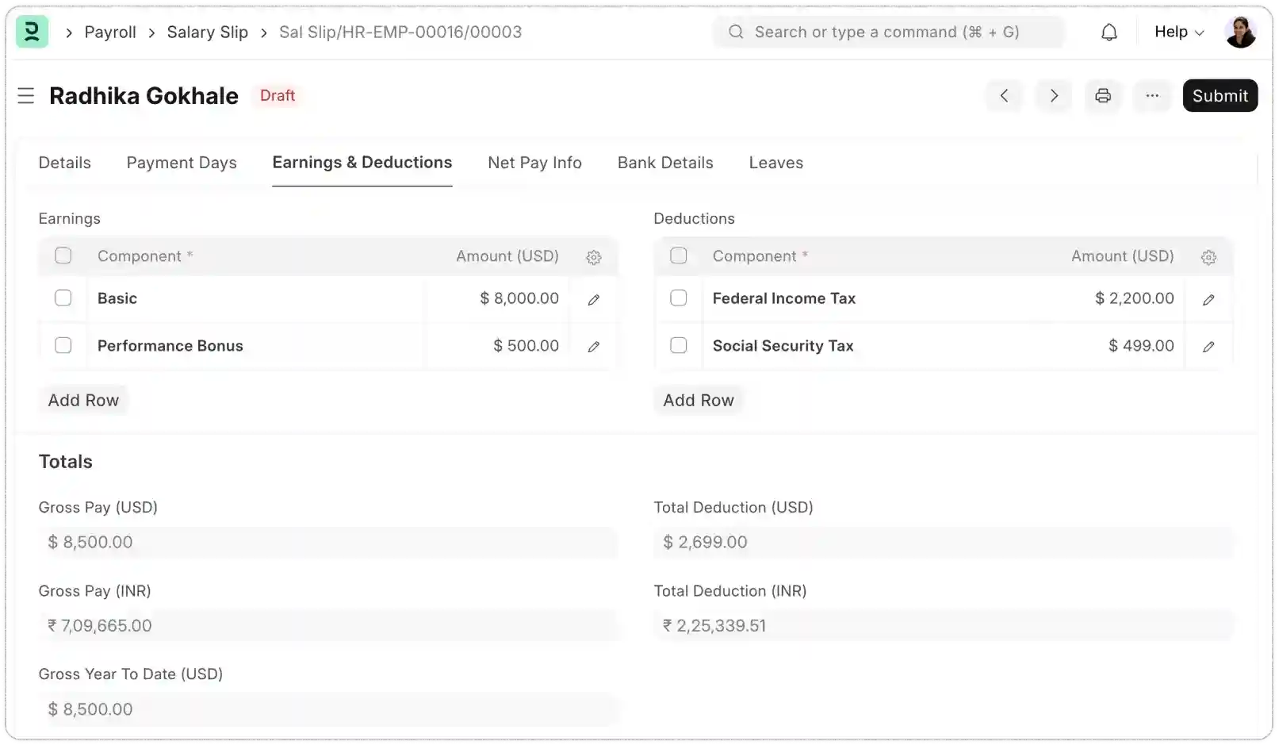Open Deductions table column settings gear

(x=1208, y=256)
